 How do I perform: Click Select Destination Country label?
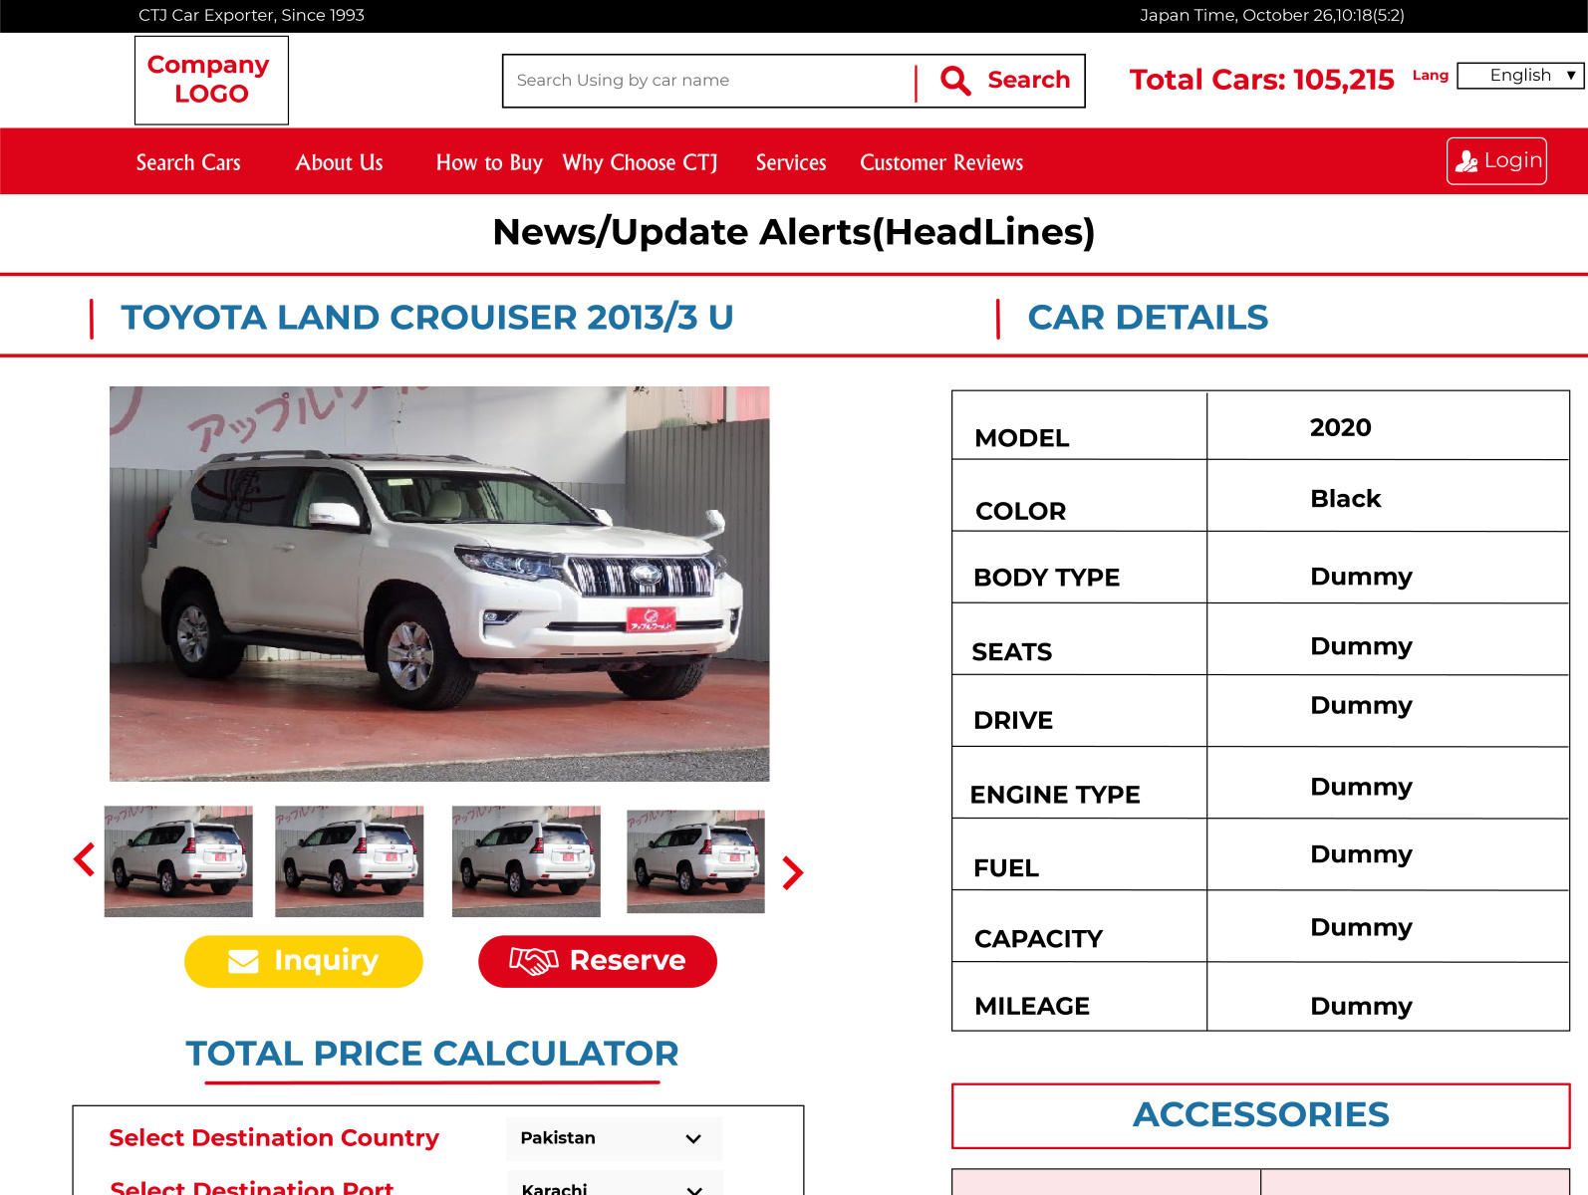click(274, 1138)
